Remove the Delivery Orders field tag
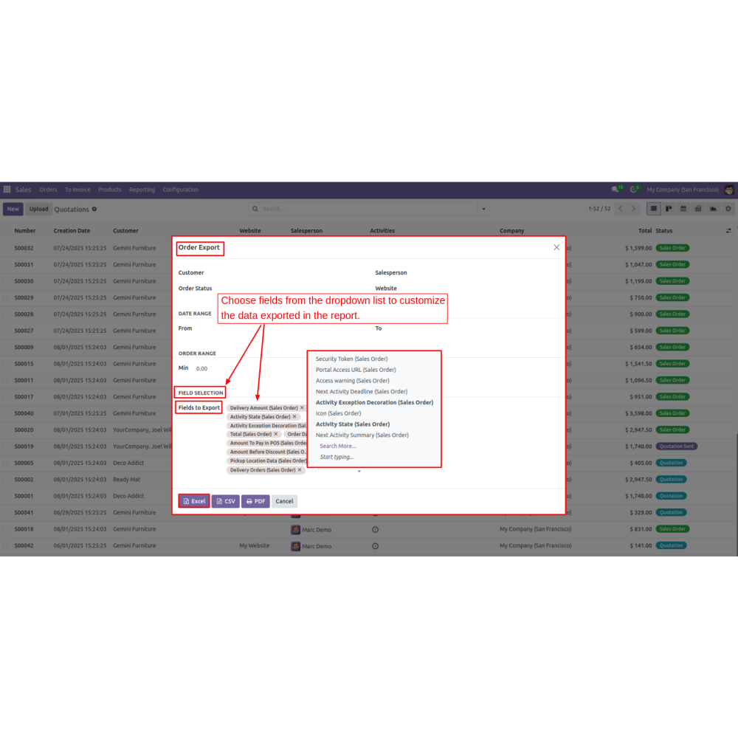The image size is (738, 738). point(300,470)
